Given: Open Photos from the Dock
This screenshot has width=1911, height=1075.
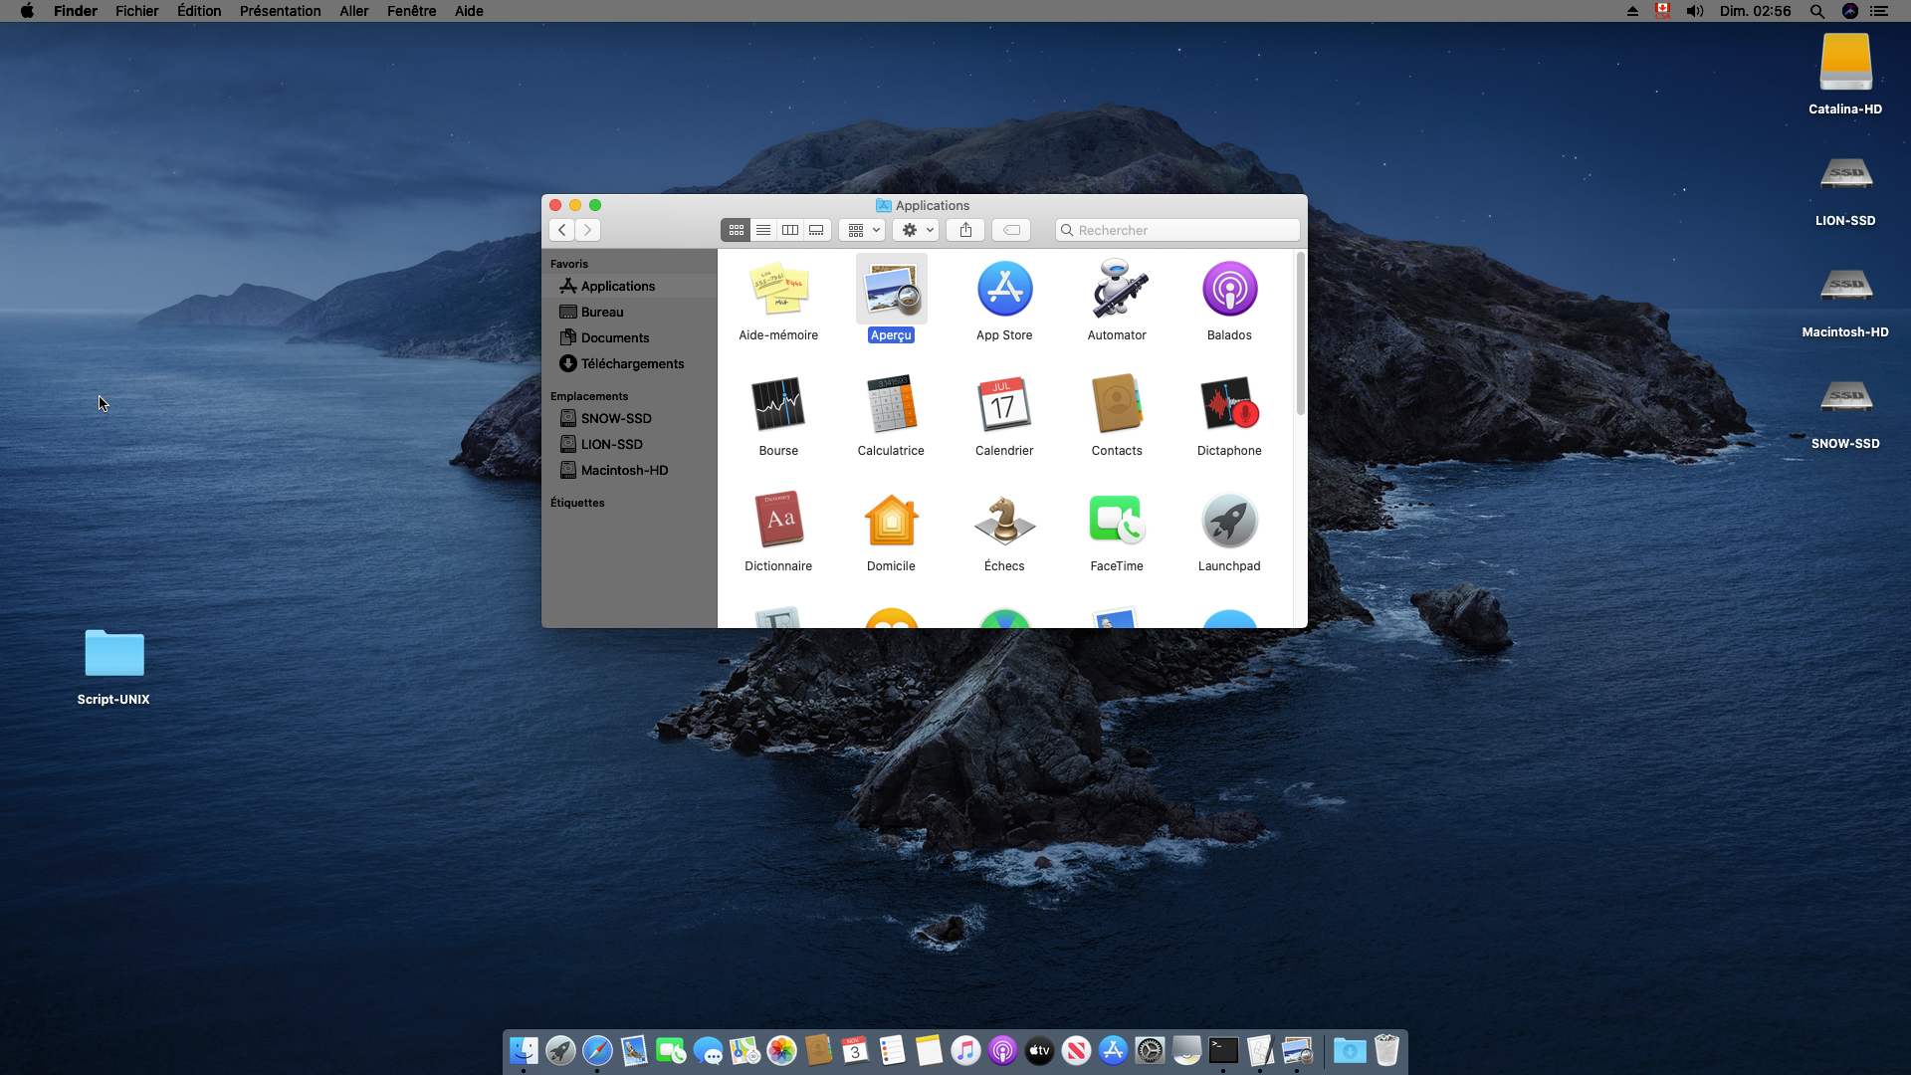Looking at the screenshot, I should pos(781,1050).
